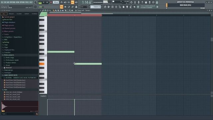Select the piano roll zoom magnifier tool
This screenshot has width=213, height=120.
pos(70,10)
